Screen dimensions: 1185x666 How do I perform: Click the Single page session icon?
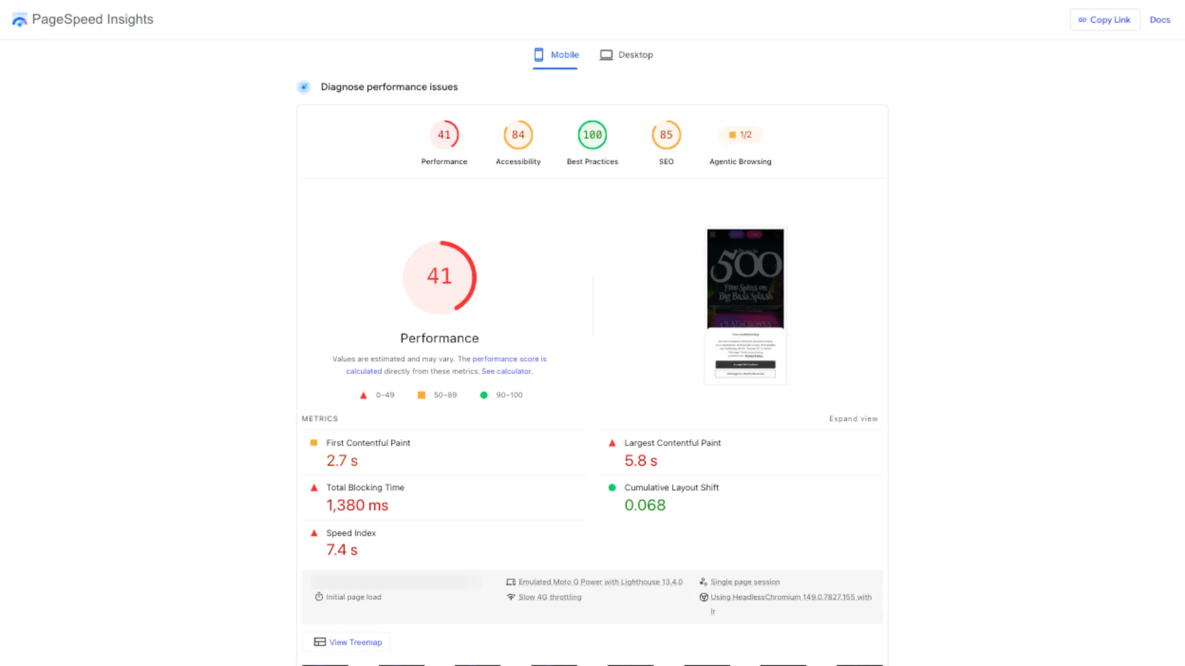[x=704, y=582]
